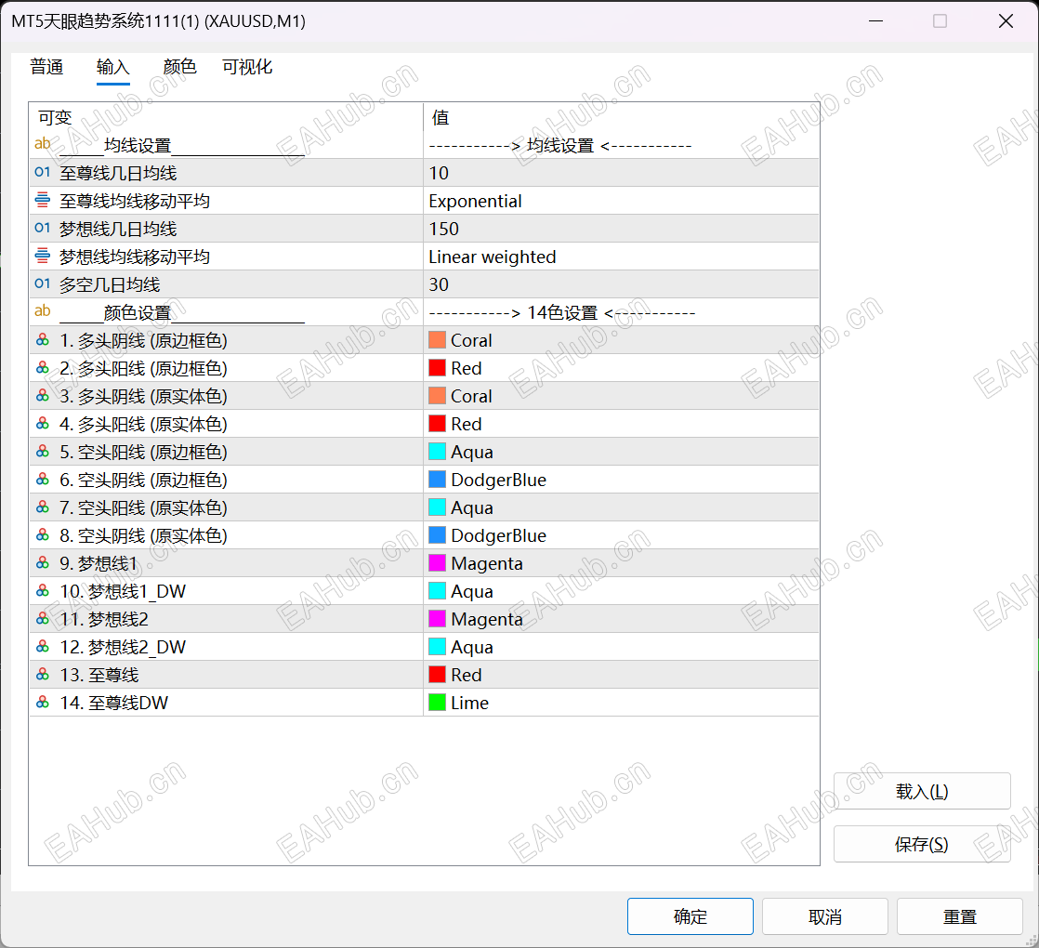The height and width of the screenshot is (948, 1039).
Task: Select the row label 13. 至尊线
Action: pyautogui.click(x=99, y=675)
